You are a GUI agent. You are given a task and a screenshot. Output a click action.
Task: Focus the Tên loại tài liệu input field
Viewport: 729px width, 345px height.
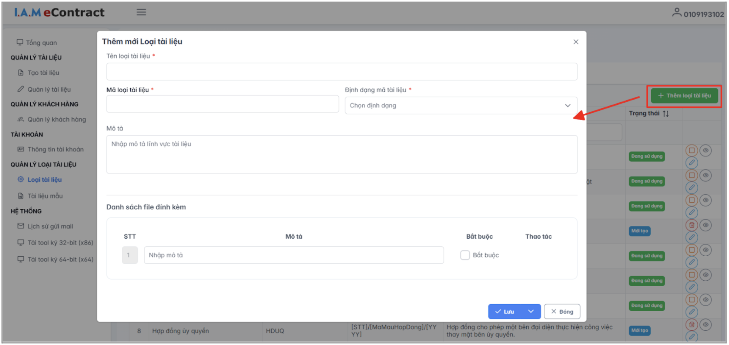(x=342, y=72)
